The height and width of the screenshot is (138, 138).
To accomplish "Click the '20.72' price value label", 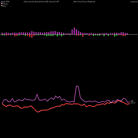I will point(133,103).
